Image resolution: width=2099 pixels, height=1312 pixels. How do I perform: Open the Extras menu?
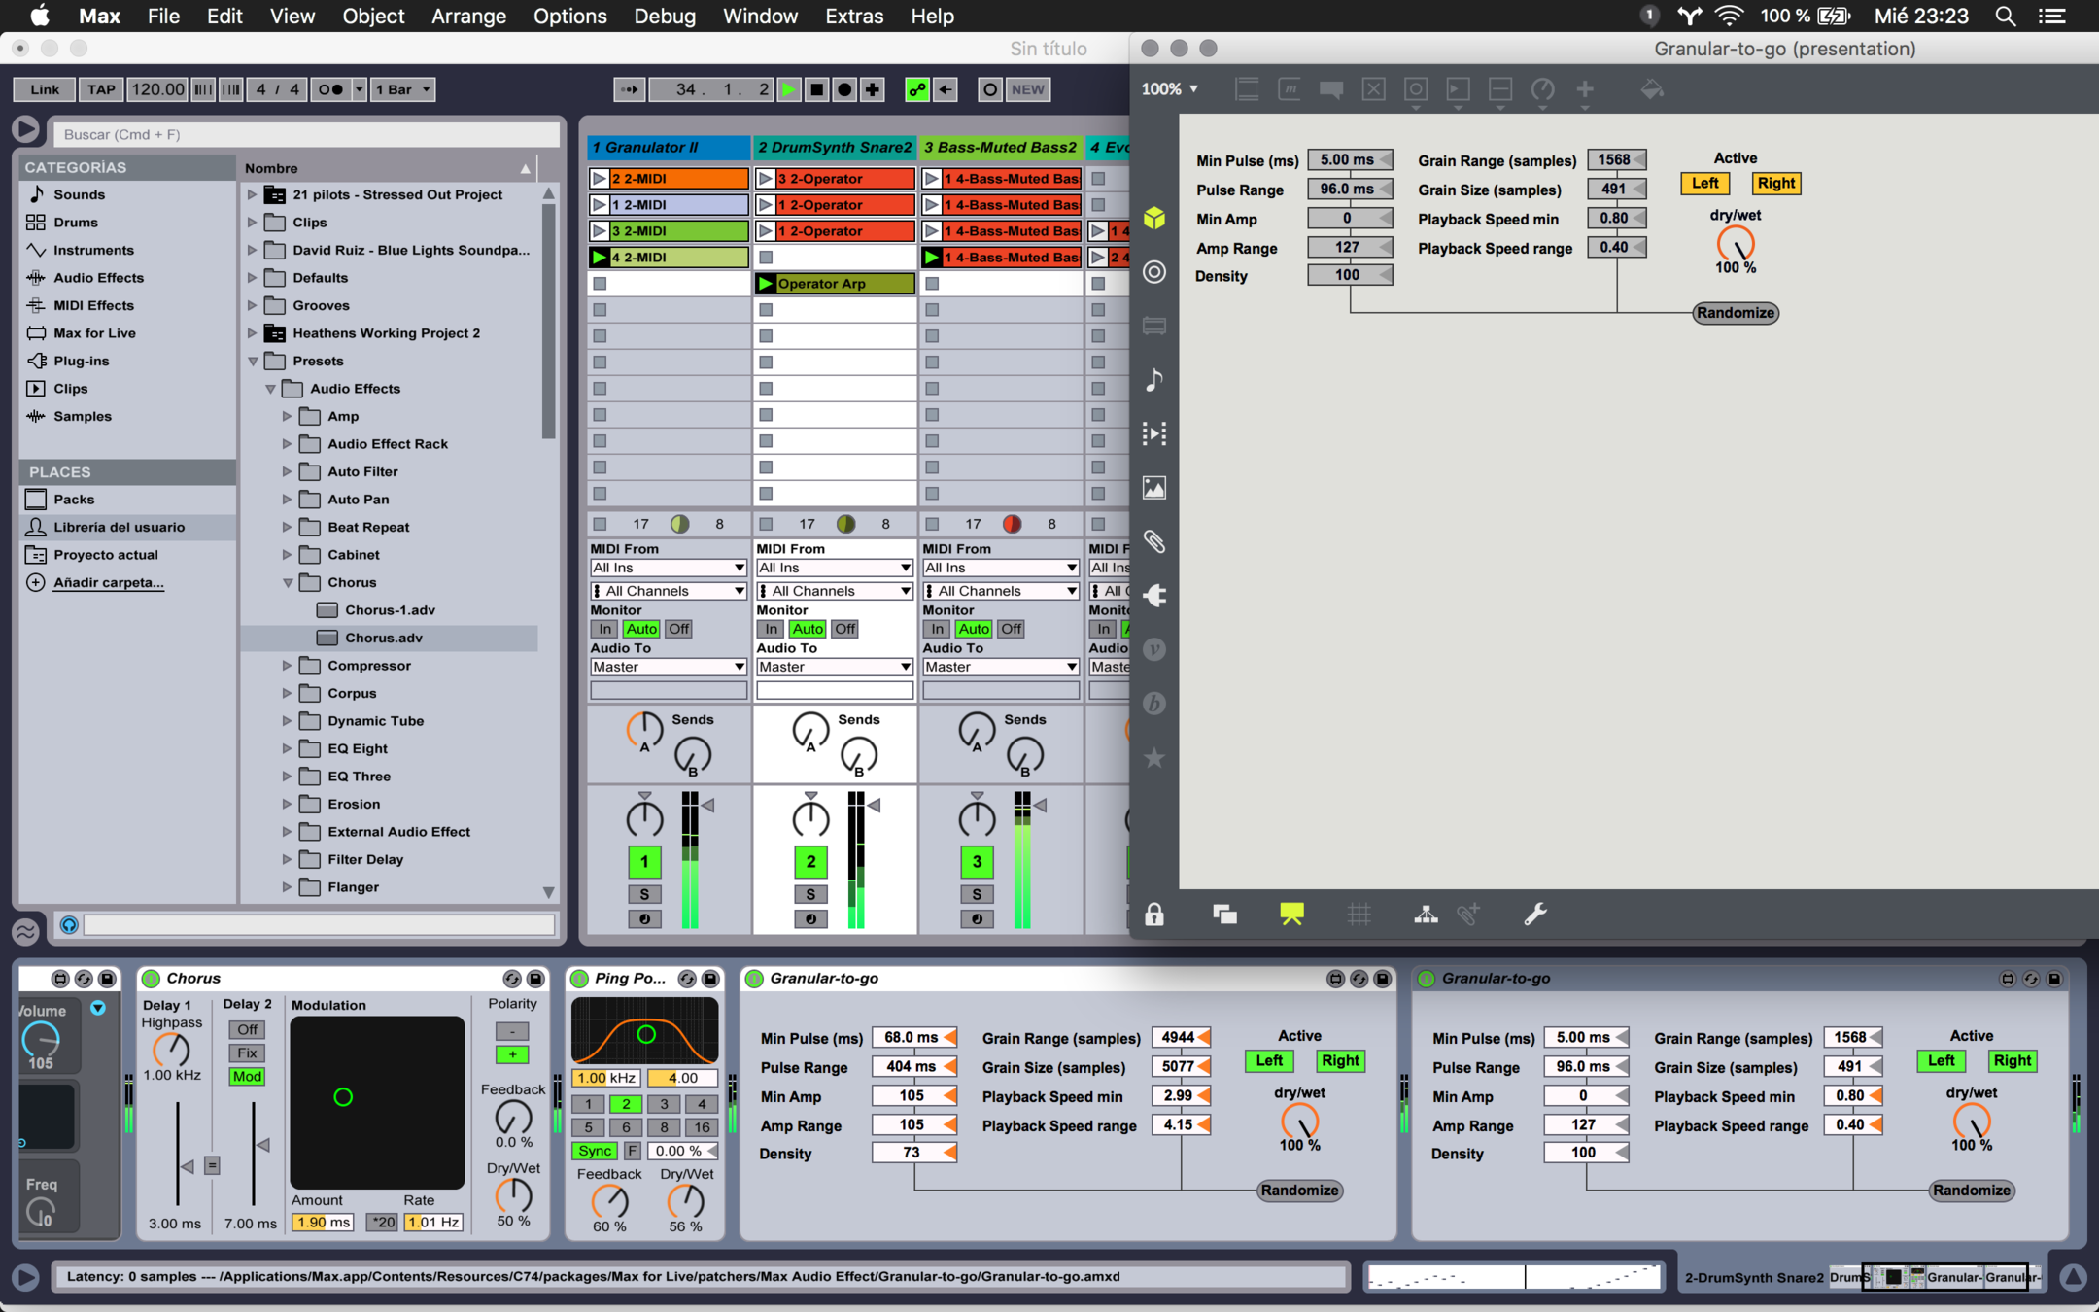tap(853, 16)
